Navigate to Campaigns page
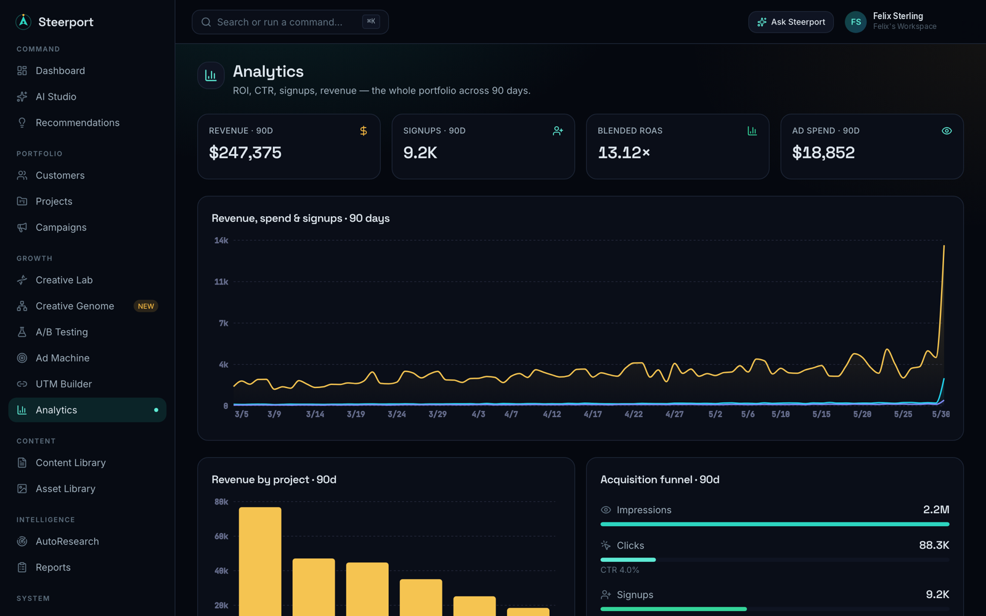 (88, 227)
